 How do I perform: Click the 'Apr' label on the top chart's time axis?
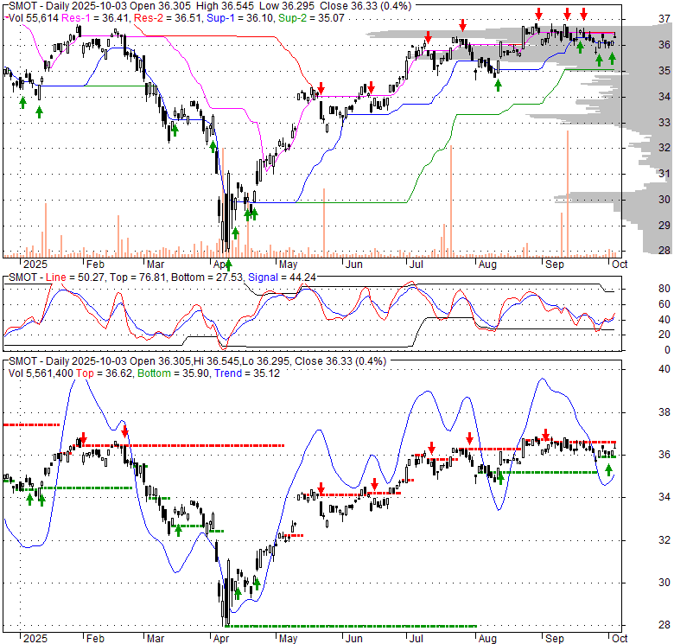coord(221,265)
